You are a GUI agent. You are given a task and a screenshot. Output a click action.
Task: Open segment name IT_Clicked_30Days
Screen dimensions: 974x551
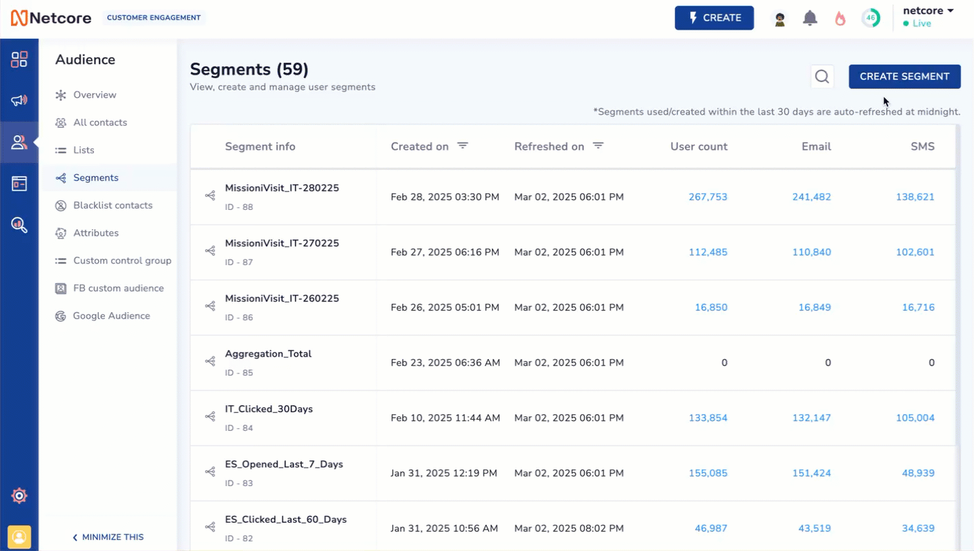269,409
